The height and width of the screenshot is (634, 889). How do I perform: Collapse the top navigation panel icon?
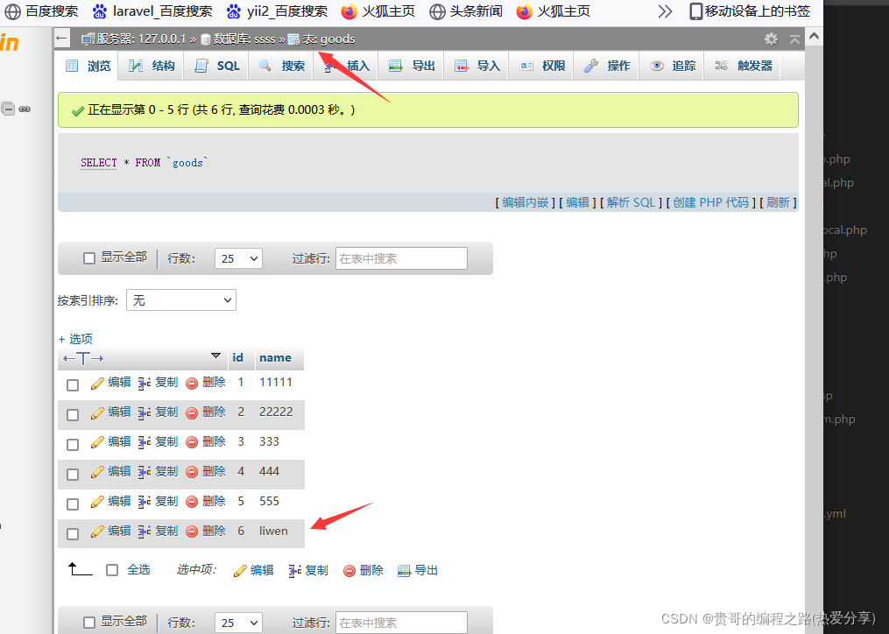point(795,39)
